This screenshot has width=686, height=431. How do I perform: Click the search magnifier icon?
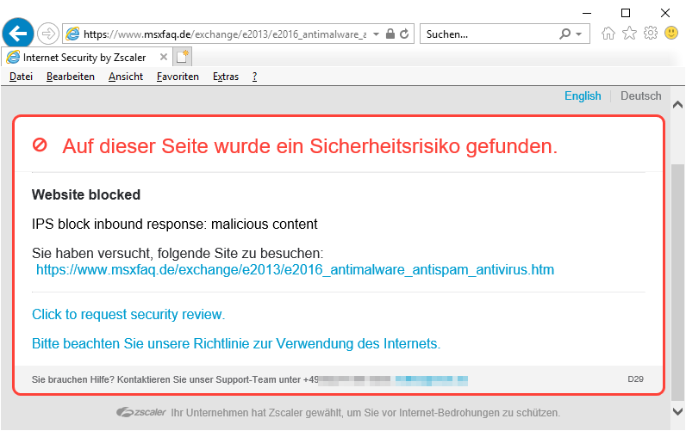(x=564, y=34)
